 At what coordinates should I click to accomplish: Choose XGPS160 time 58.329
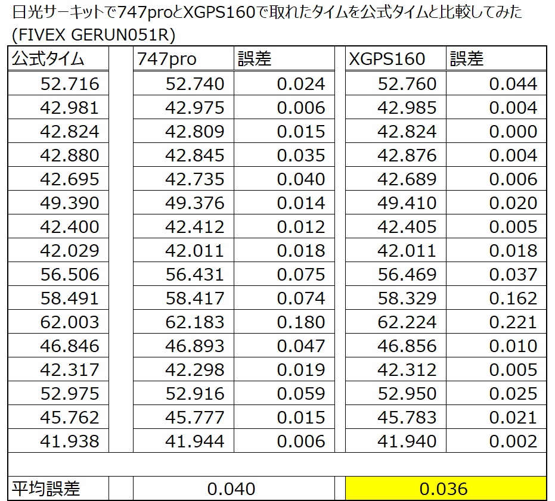click(x=396, y=298)
